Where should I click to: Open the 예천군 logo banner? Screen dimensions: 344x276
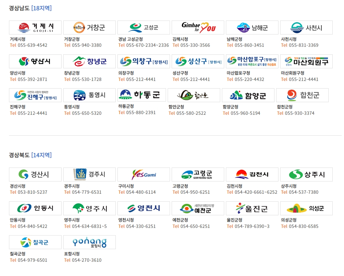[198, 208]
